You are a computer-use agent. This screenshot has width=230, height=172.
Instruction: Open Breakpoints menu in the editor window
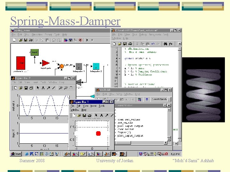click(x=155, y=34)
